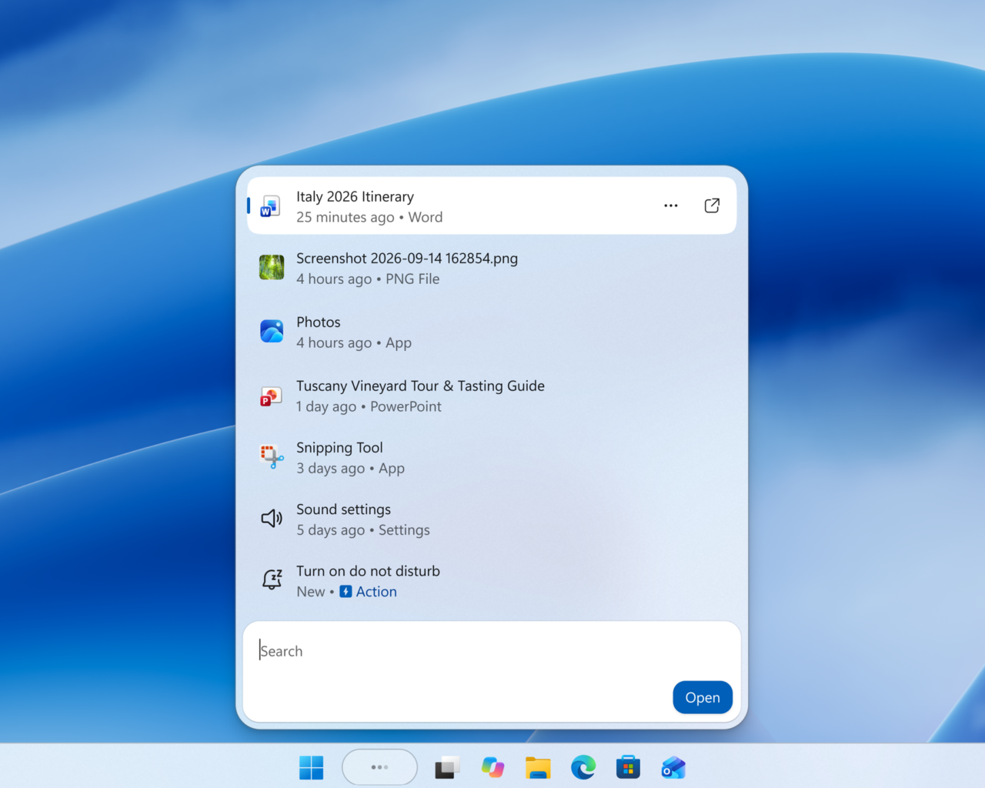Select the Screenshot 2026-09-14 PNG thumbnail
Image resolution: width=985 pixels, height=788 pixels.
pos(272,268)
